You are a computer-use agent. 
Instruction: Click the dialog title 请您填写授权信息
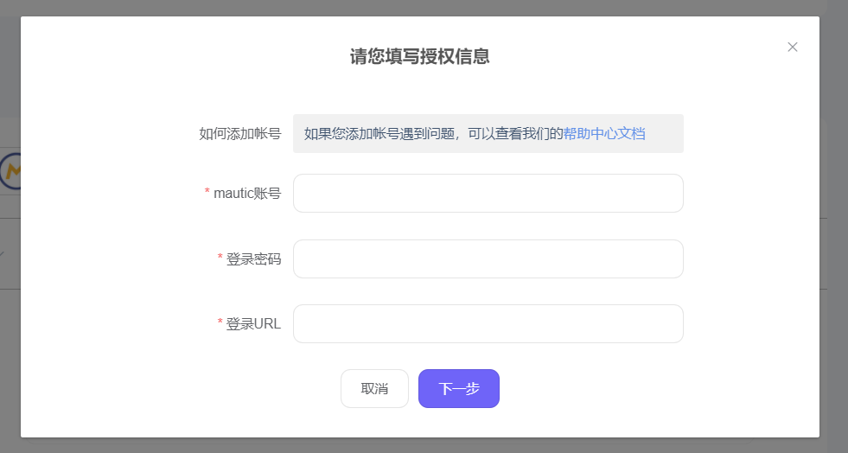click(x=419, y=56)
